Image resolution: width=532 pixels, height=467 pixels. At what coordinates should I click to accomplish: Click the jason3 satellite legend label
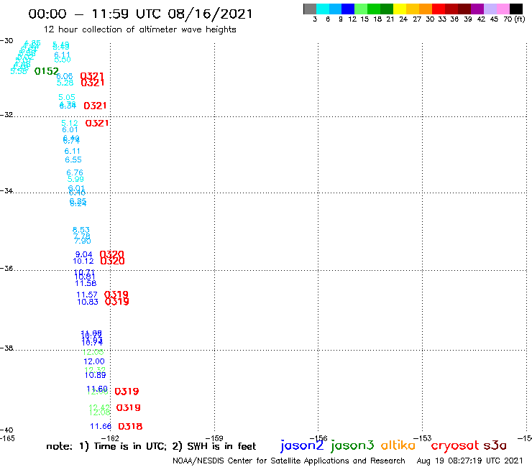click(352, 446)
